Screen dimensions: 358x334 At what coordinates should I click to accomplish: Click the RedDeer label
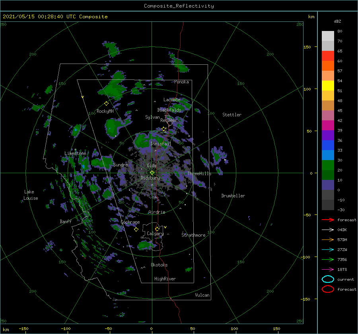(169, 120)
